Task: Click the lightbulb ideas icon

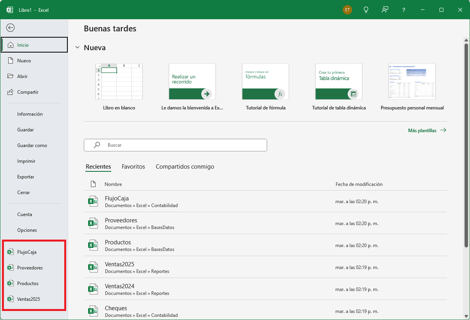Action: pyautogui.click(x=366, y=10)
